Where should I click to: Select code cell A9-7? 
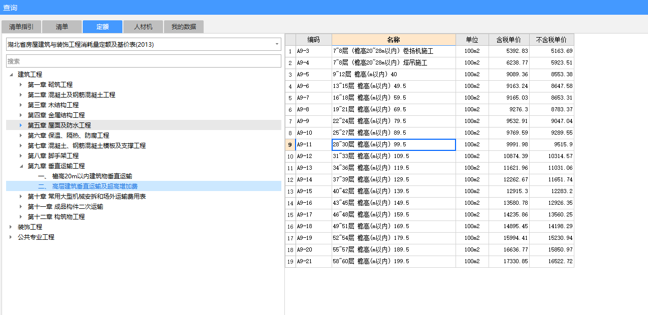pos(314,98)
